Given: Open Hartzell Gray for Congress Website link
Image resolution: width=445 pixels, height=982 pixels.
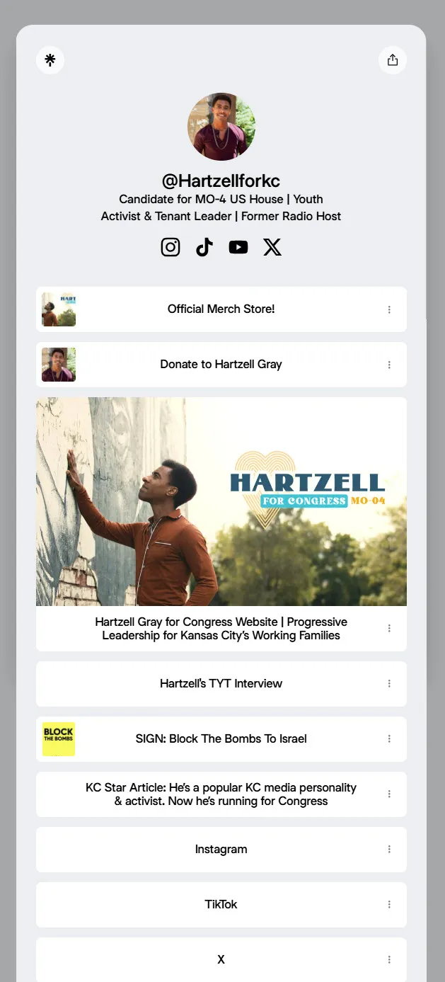Looking at the screenshot, I should click(221, 629).
